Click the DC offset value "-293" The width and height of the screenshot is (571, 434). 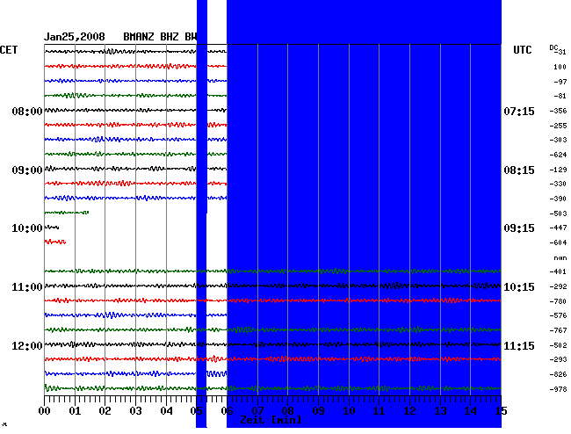click(558, 359)
